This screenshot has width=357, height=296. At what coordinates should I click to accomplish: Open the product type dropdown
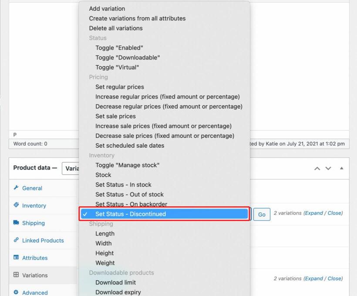71,169
